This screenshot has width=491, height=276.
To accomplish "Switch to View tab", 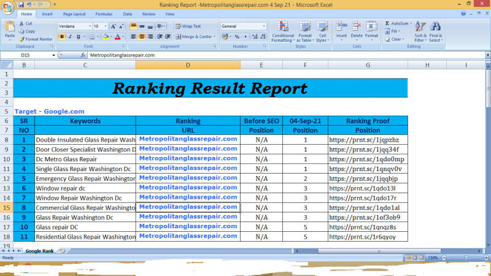I will [170, 14].
